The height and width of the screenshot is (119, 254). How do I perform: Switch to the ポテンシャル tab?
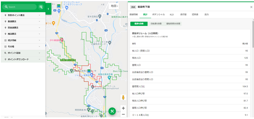click(x=158, y=14)
